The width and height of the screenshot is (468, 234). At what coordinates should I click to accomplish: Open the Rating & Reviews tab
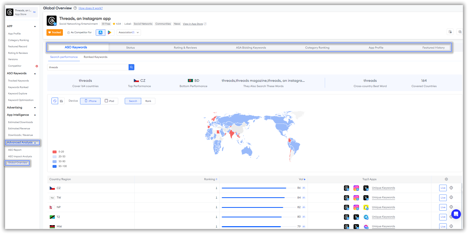click(185, 48)
